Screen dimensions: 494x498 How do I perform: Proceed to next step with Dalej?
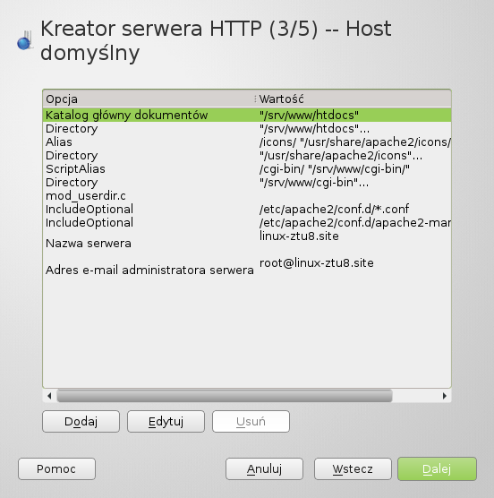tap(437, 468)
